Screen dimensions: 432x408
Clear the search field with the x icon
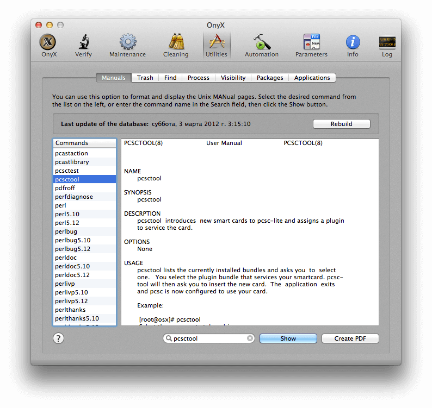[x=250, y=338]
